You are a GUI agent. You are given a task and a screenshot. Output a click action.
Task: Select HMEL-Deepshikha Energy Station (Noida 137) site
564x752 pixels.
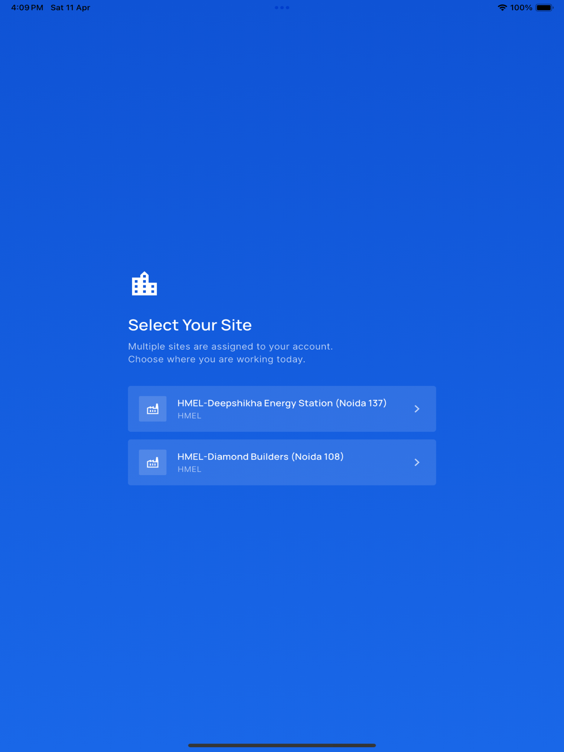point(282,409)
